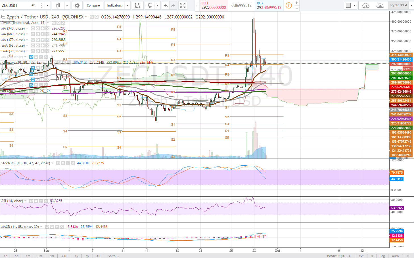Hide RSI (14, close) via eye icon
The image size is (414, 258).
32,201
